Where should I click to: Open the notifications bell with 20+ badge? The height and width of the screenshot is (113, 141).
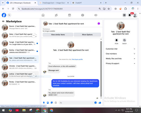[130, 15]
